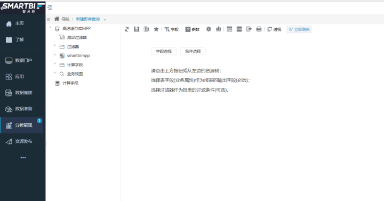Click the bar chart icon in toolbar
This screenshot has height=201, width=384.
pos(219,29)
